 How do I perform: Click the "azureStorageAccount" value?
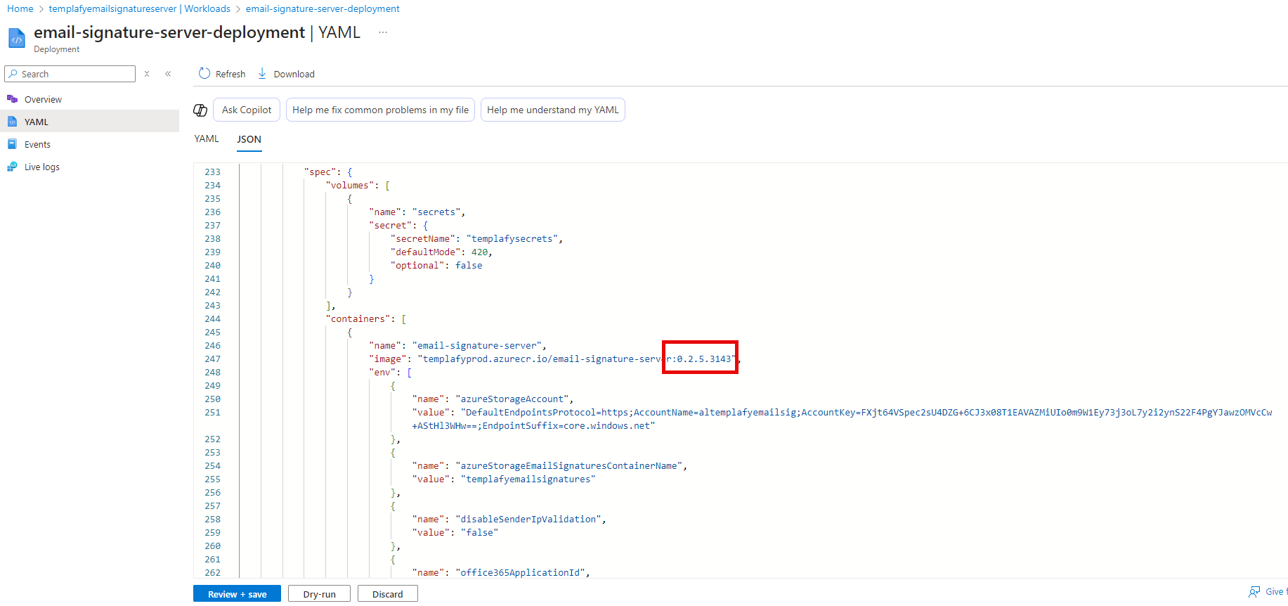[512, 399]
